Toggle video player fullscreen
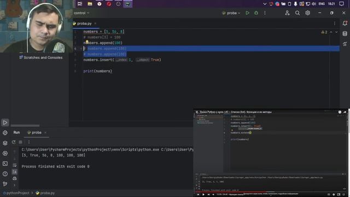 (x=344, y=195)
